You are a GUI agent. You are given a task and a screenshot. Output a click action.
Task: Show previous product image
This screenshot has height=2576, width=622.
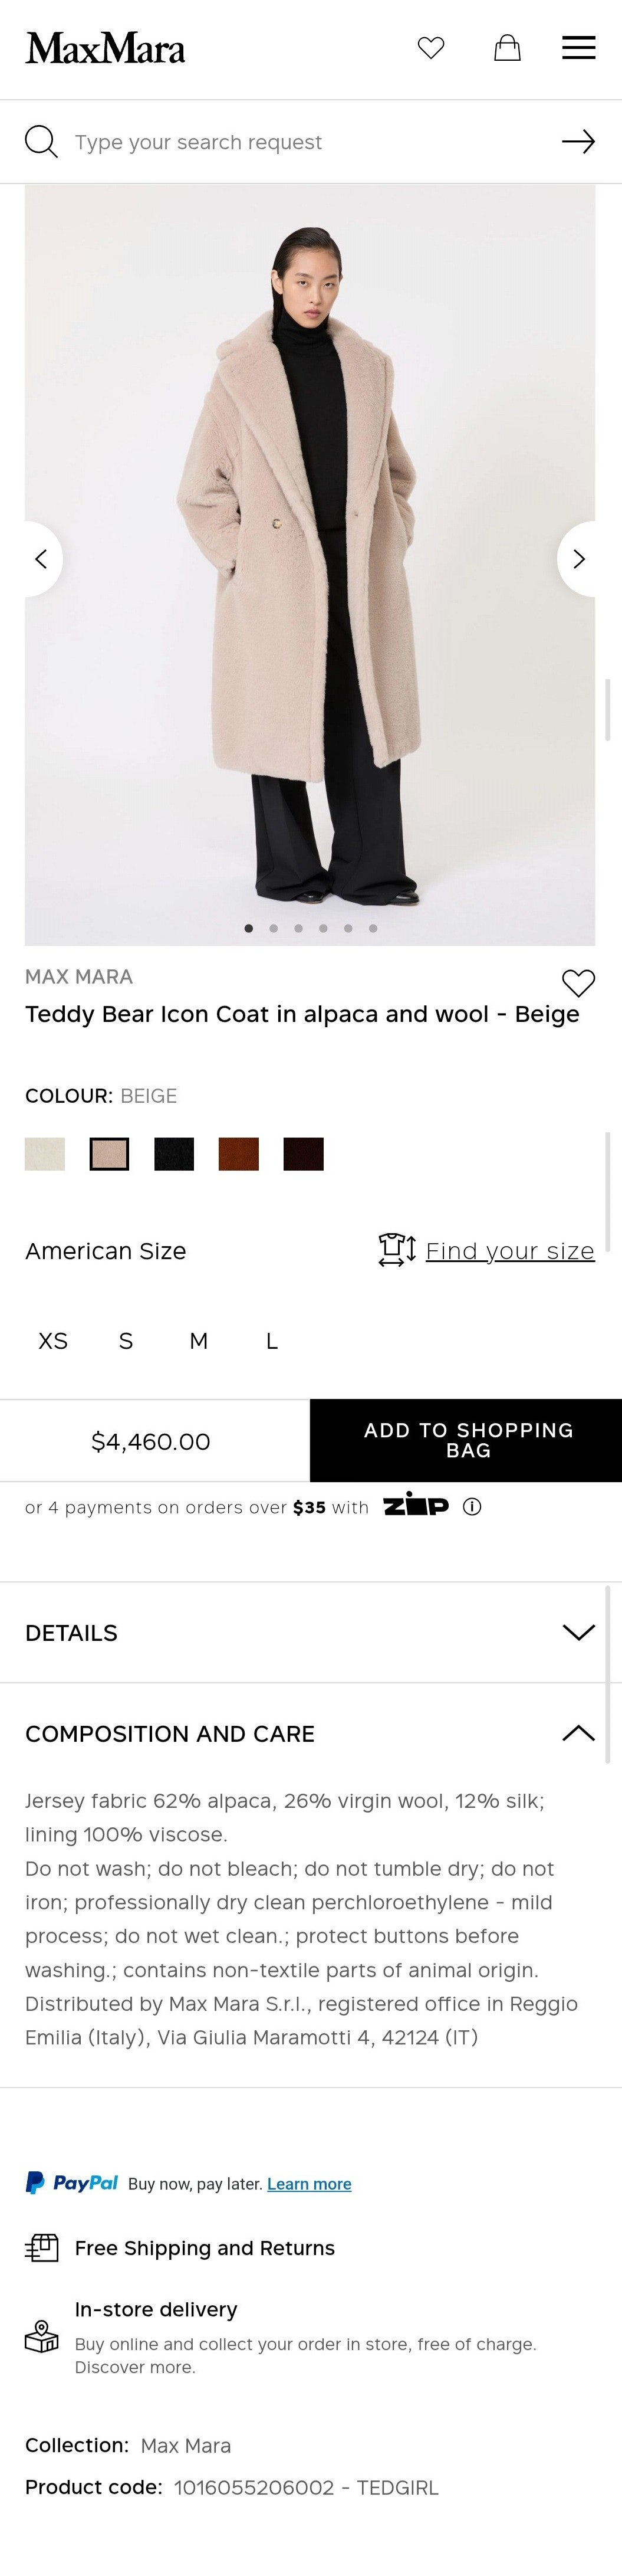coord(41,559)
